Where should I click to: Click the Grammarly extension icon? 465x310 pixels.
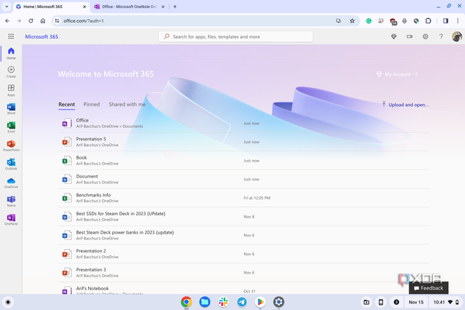point(369,21)
